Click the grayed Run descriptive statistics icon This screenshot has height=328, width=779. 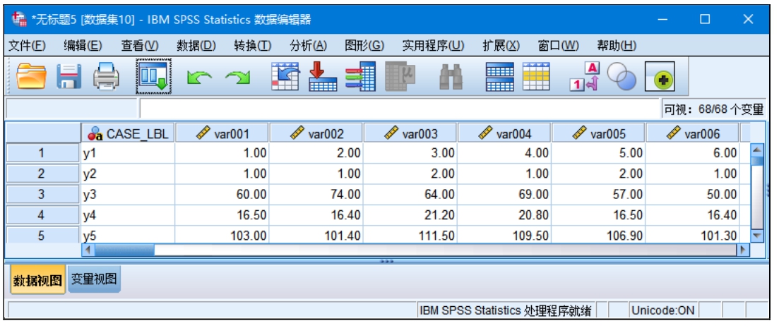coord(400,76)
